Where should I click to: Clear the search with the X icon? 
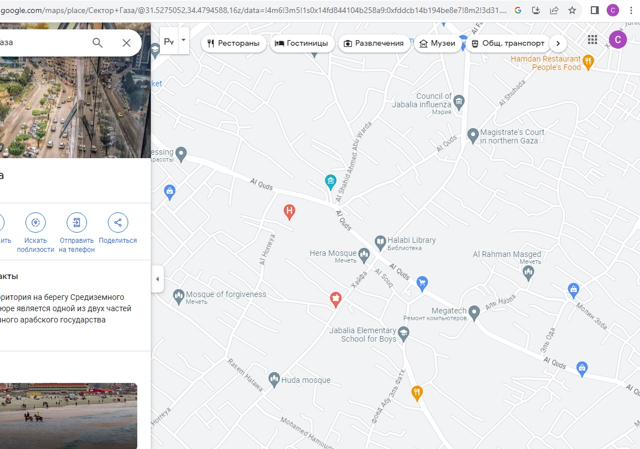click(x=127, y=42)
